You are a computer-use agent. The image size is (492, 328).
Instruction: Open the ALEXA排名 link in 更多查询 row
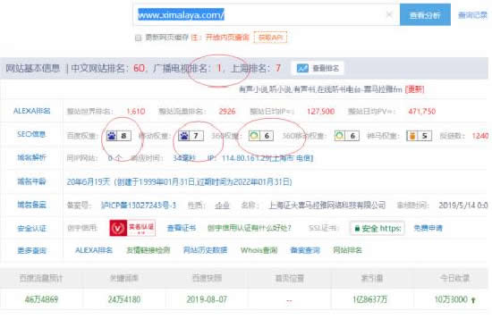pyautogui.click(x=94, y=250)
